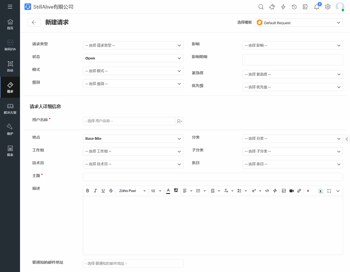Toggle italic formatting in description toolbar

coord(95,191)
